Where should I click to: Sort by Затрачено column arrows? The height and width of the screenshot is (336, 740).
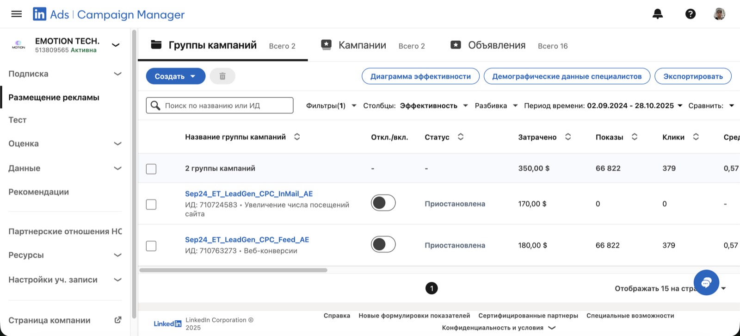coord(568,137)
